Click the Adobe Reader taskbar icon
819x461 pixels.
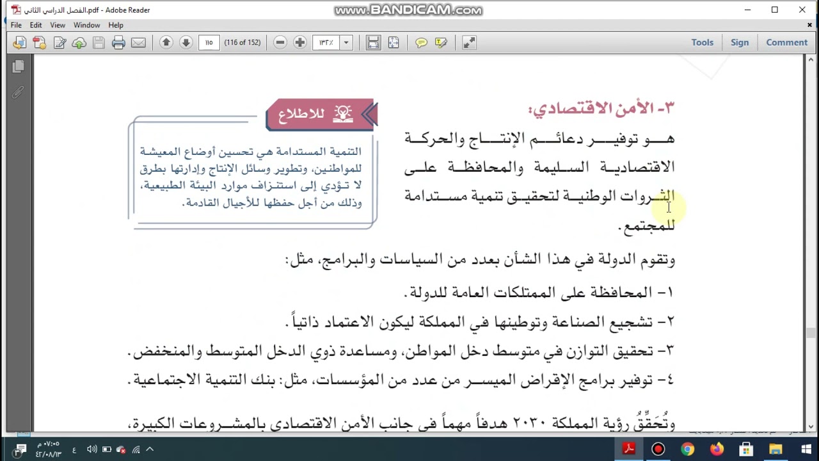(x=629, y=449)
